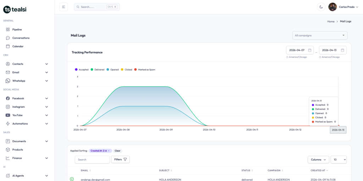Screen dimensions: 363x181
Task: Open calendar picker for end date 2026-04-13
Action: pos(342,50)
